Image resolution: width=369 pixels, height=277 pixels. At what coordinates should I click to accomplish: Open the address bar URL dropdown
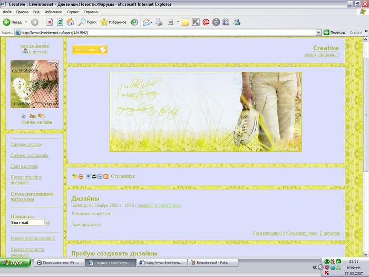[318, 33]
